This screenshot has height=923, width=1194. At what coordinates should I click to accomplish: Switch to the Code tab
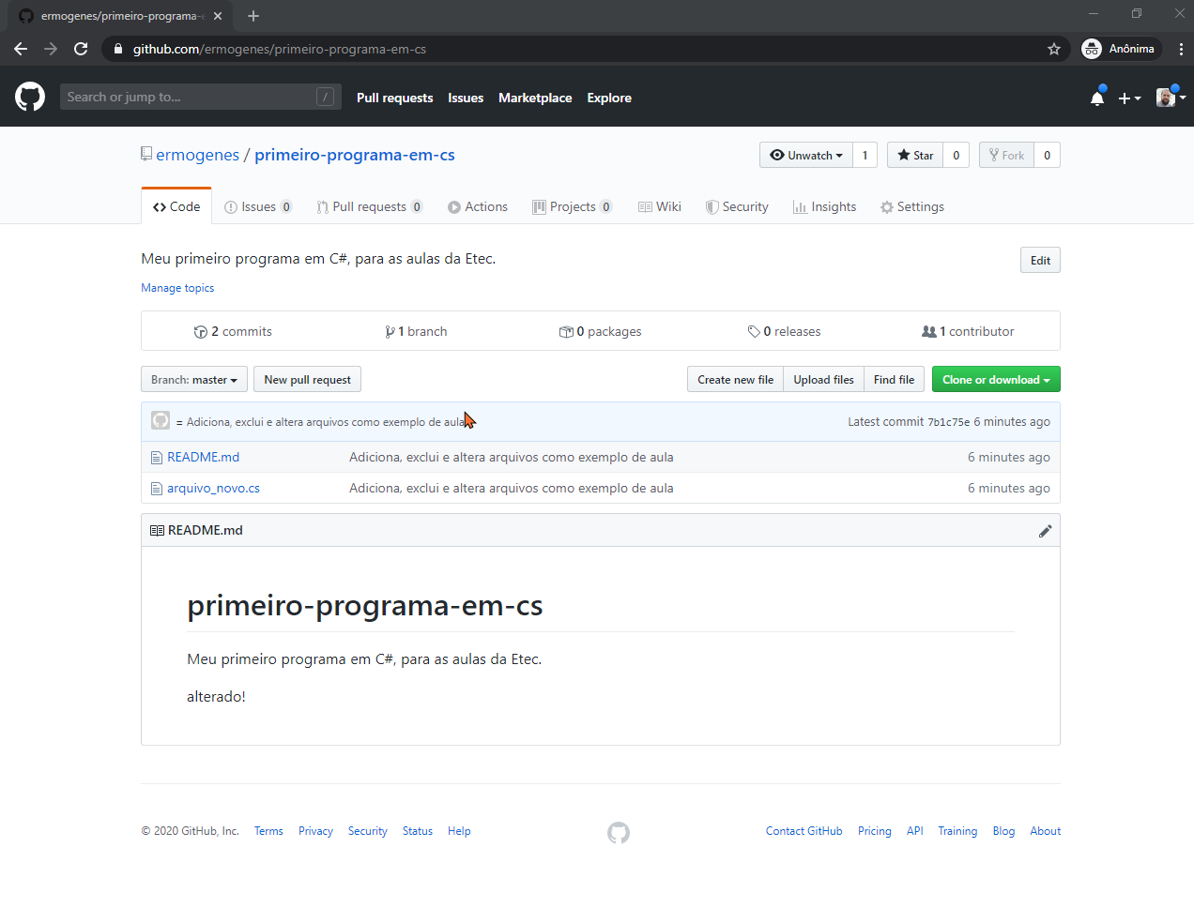pyautogui.click(x=176, y=206)
